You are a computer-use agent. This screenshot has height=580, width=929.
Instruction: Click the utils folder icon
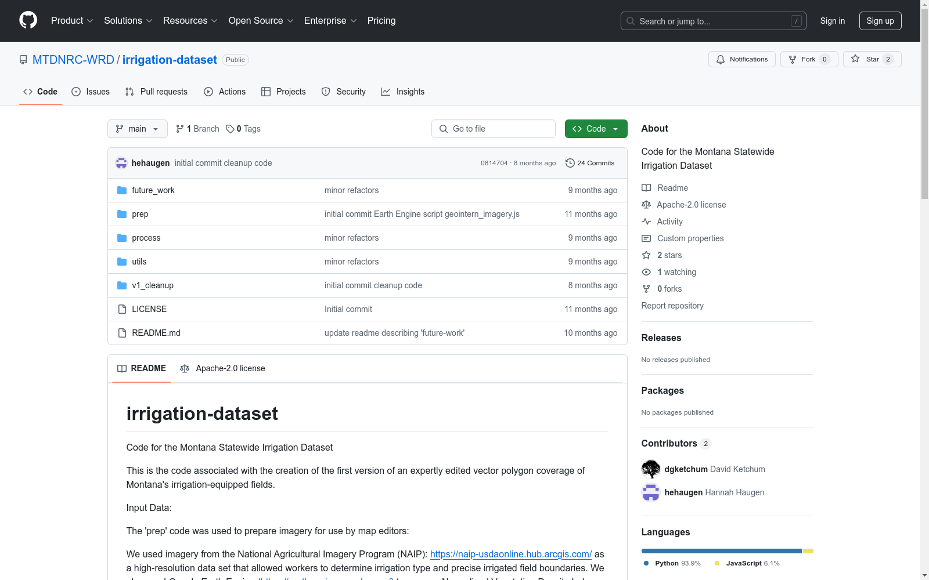pyautogui.click(x=122, y=262)
